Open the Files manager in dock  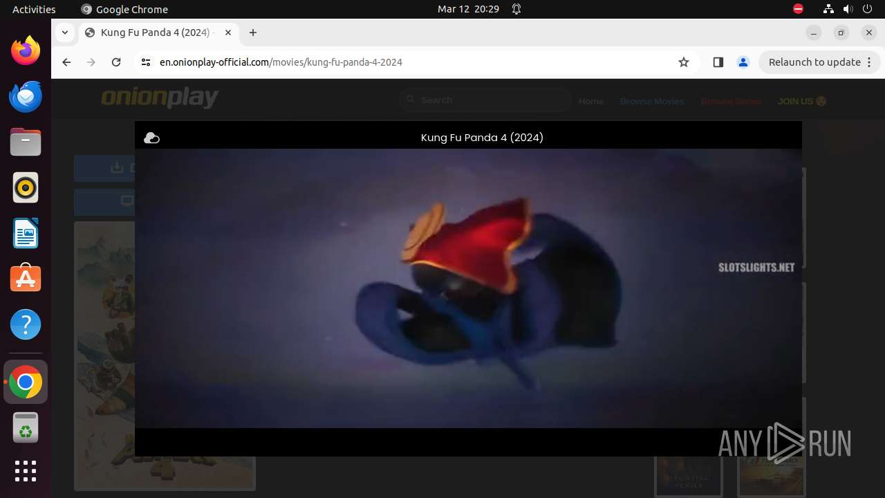click(26, 142)
